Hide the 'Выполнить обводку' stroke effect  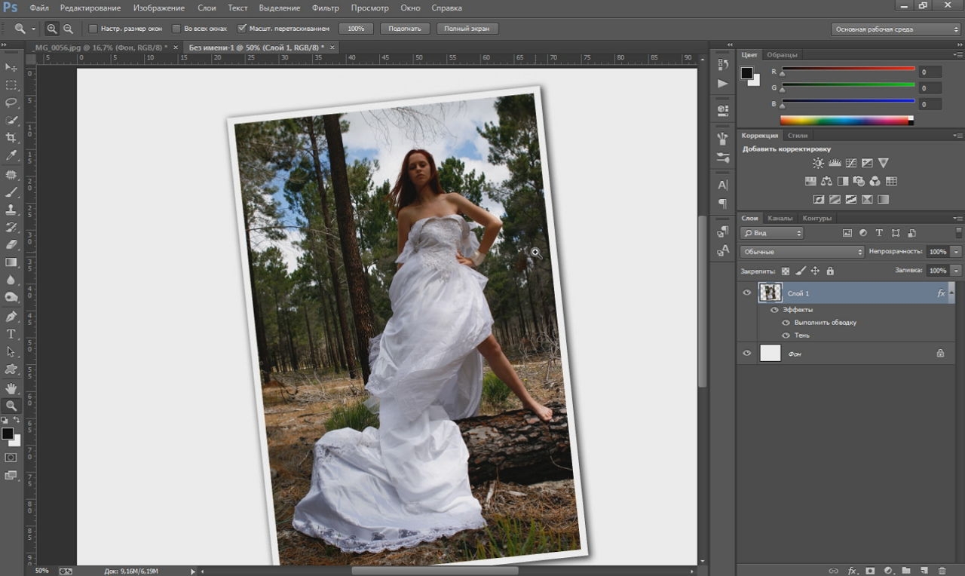(786, 323)
